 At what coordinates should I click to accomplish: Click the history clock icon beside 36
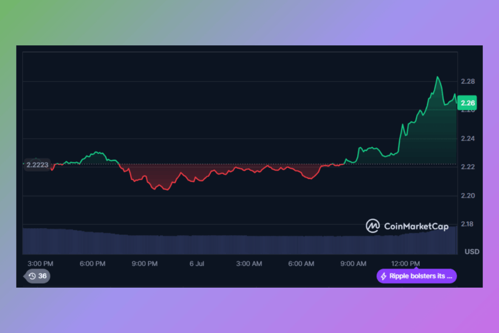coord(32,276)
